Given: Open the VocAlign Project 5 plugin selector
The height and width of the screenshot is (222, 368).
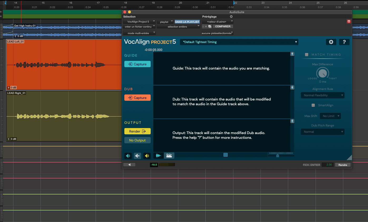Looking at the screenshot, I should 139,22.
